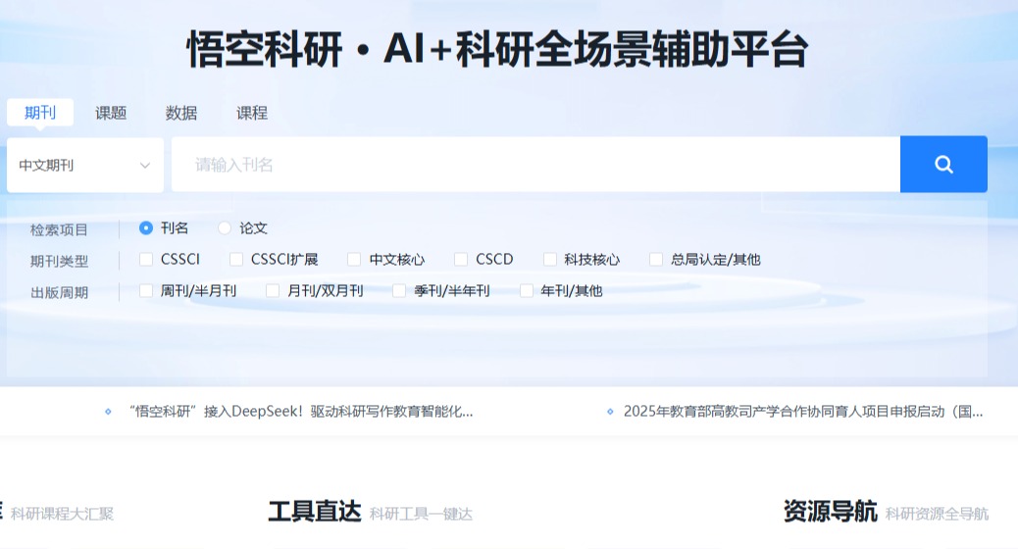Screen dimensions: 1018x550
Task: Tick the 总局认定/其他 checkbox
Action: 656,260
